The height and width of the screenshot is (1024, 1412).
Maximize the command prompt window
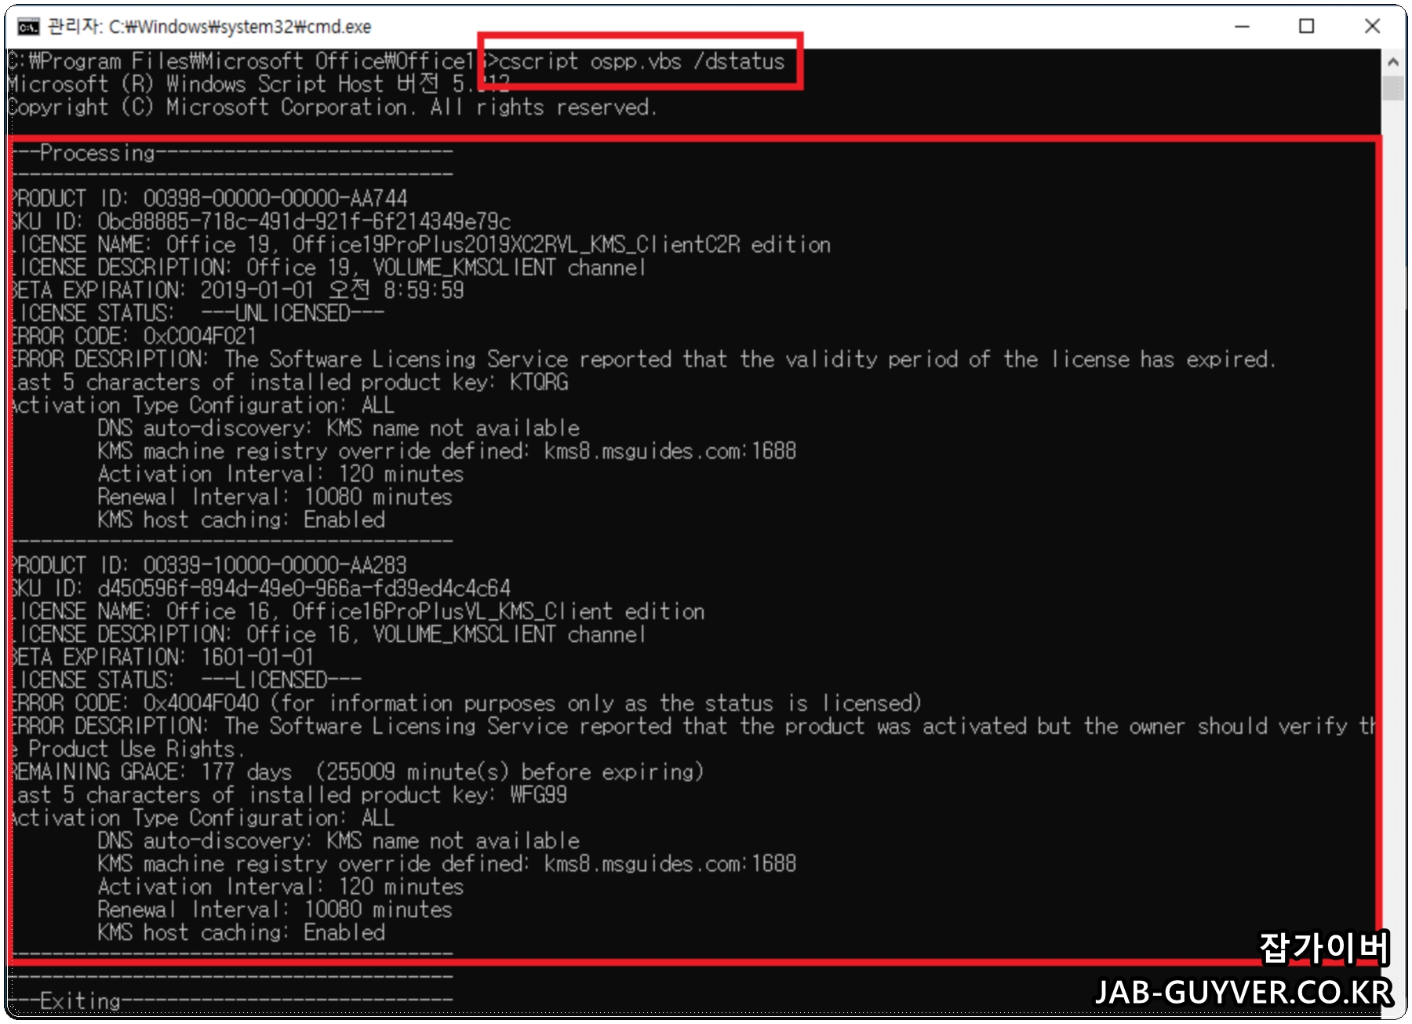click(1306, 27)
